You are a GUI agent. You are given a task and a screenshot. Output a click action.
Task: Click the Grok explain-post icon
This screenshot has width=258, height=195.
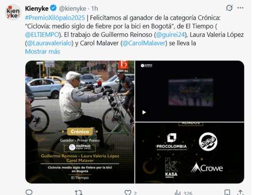coord(229,8)
